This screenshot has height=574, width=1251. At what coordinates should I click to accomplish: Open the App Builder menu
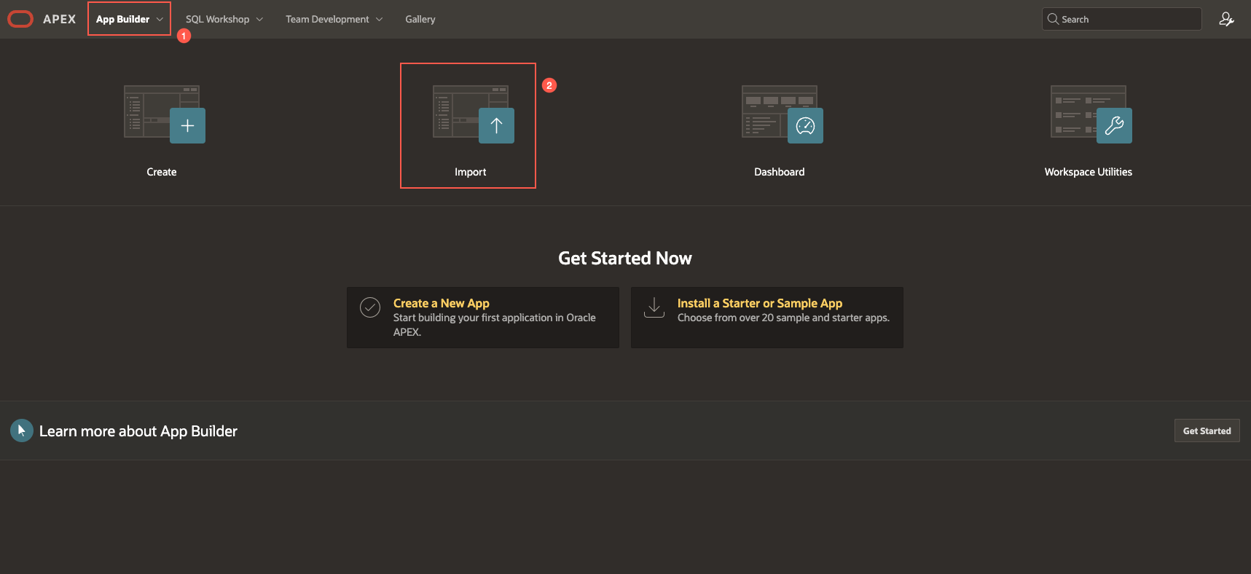[x=129, y=19]
